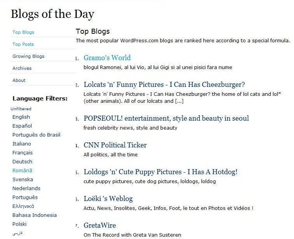Viewport: 294px width, 239px height.
Task: Filter blogs by English language
Action: [21, 117]
